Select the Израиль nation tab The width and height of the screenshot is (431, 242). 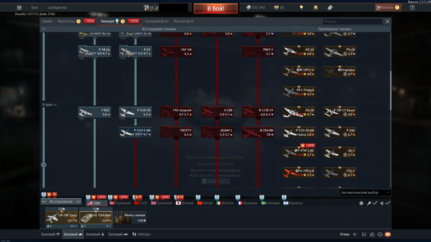tap(294, 203)
